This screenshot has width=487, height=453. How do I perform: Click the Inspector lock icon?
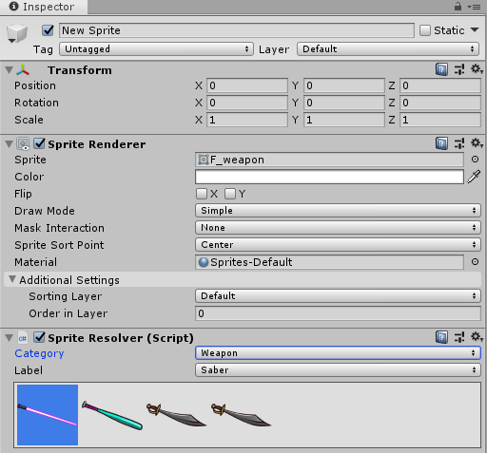pyautogui.click(x=458, y=7)
